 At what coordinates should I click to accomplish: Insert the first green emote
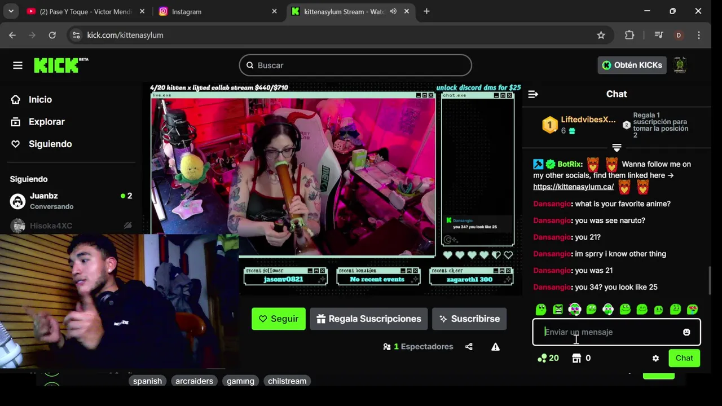[541, 309]
